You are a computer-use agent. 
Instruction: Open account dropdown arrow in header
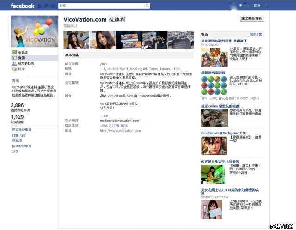266,6
